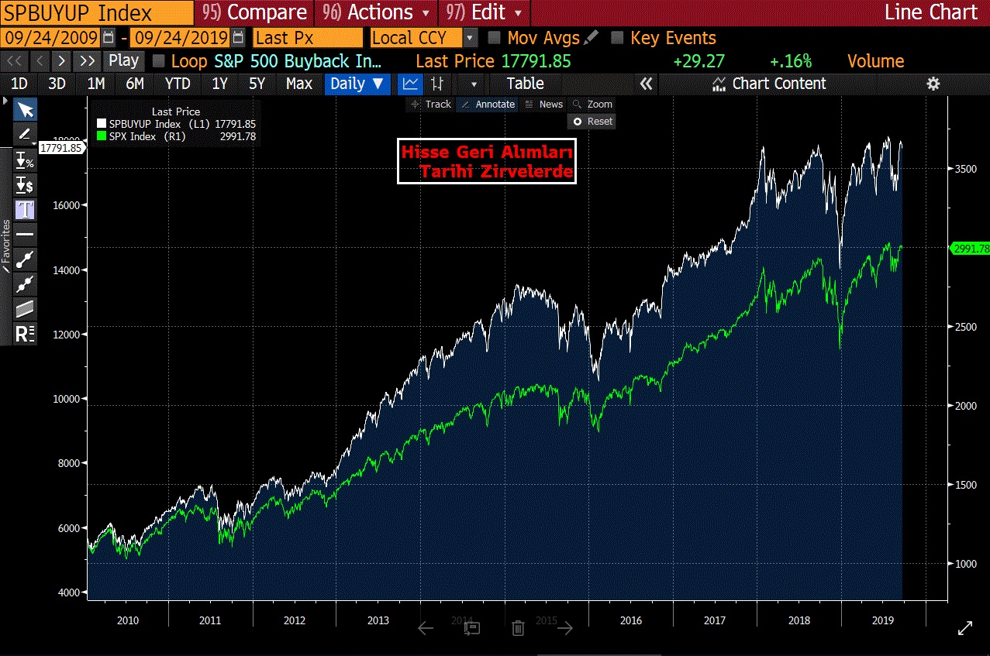Maximize chart with diagonal arrows icon

click(965, 628)
